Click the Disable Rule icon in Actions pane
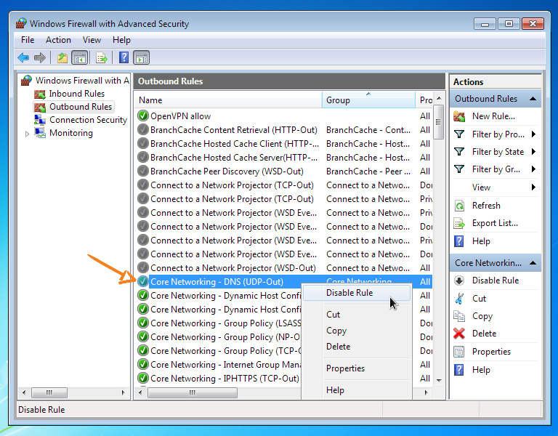Image resolution: width=558 pixels, height=436 pixels. 459,280
